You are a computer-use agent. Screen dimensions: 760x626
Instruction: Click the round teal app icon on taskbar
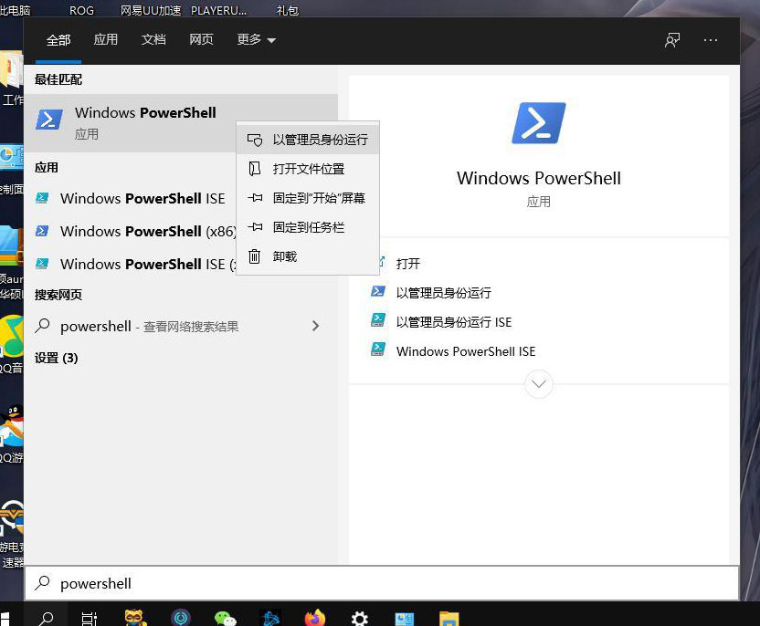coord(181,617)
